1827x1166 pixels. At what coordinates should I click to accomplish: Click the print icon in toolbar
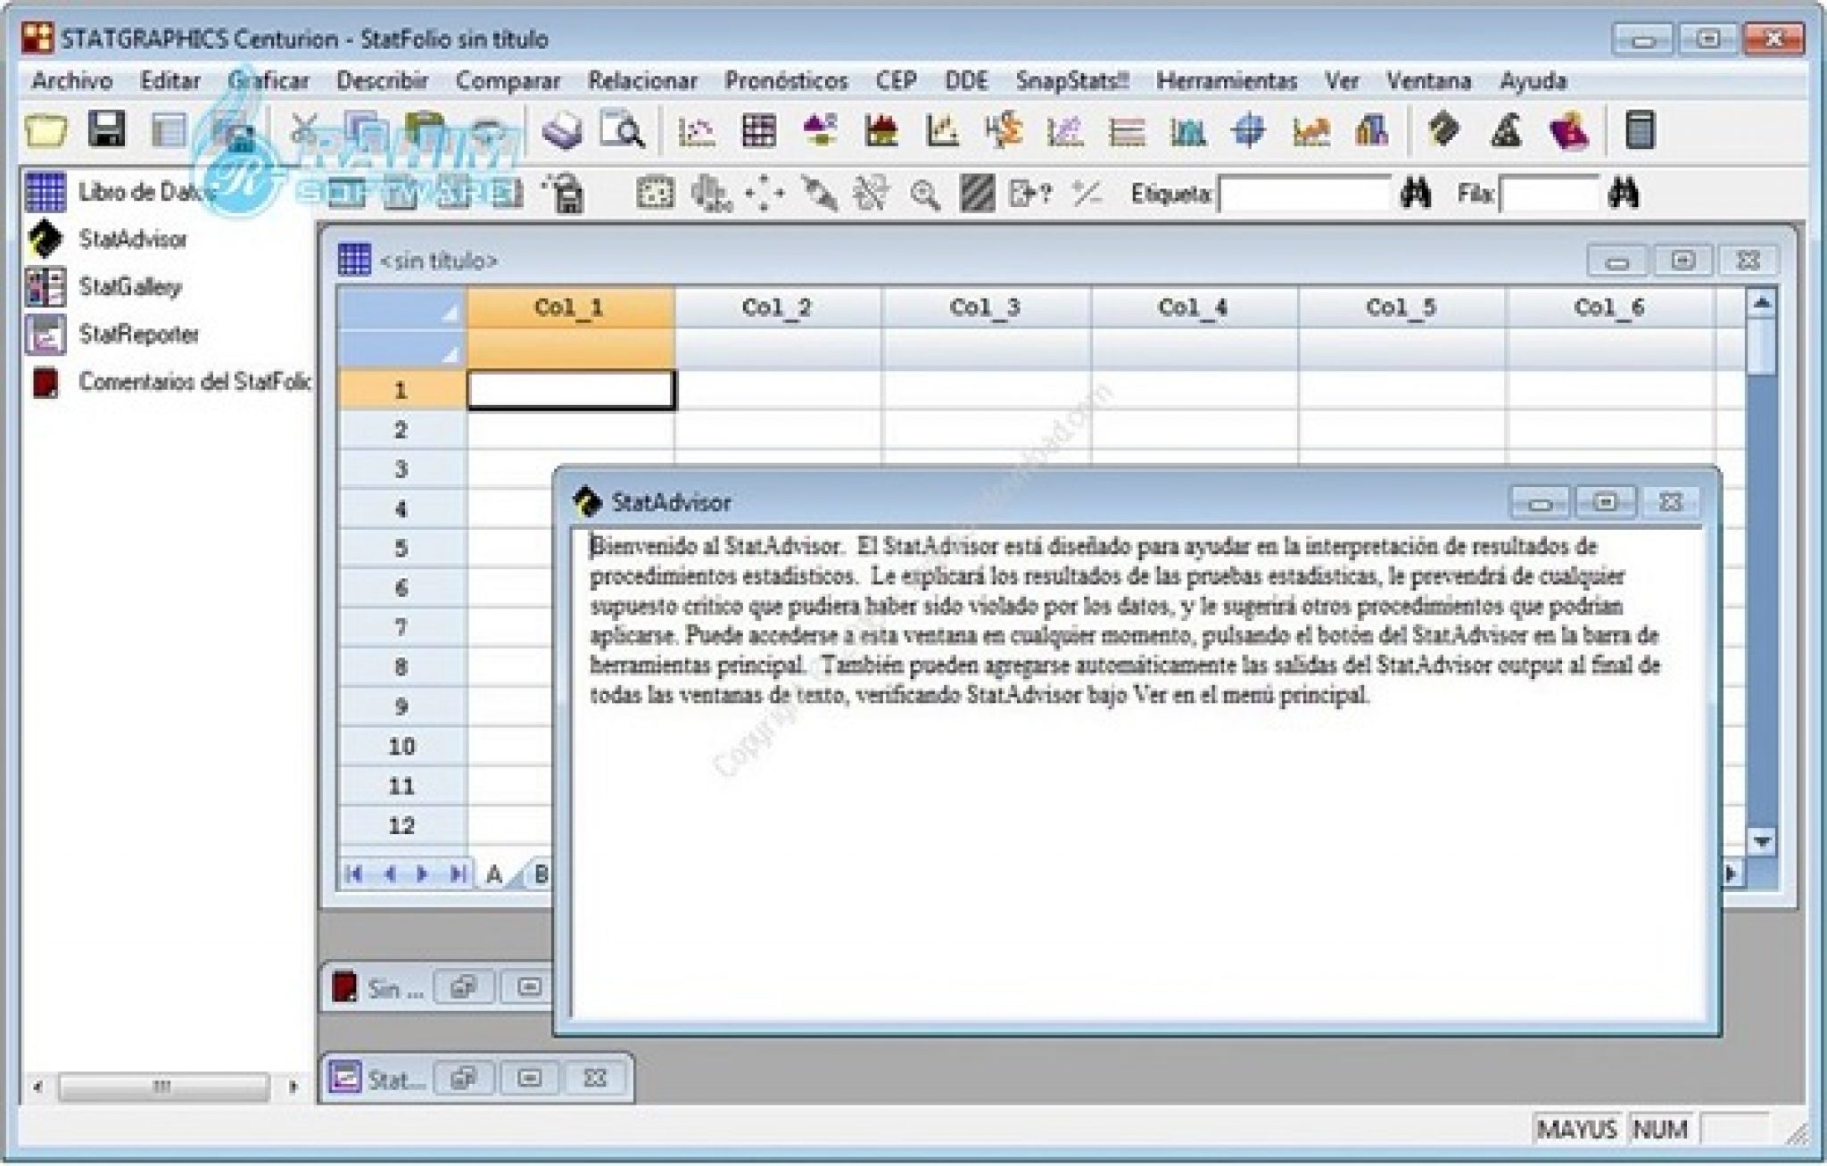coord(562,131)
